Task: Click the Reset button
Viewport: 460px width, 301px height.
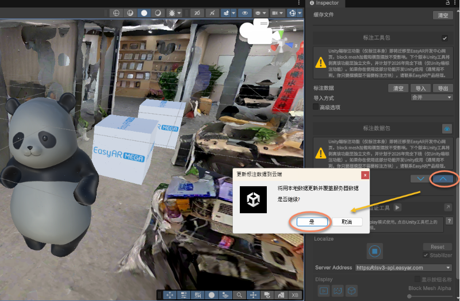Action: click(438, 247)
